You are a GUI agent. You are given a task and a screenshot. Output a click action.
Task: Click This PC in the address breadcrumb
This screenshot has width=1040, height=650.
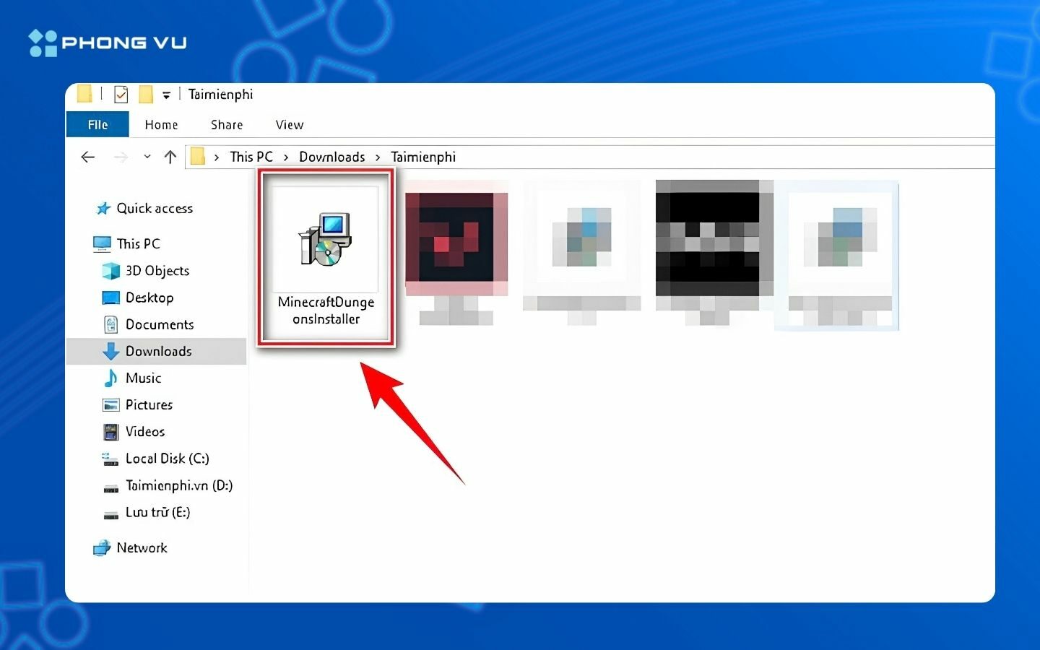[251, 157]
